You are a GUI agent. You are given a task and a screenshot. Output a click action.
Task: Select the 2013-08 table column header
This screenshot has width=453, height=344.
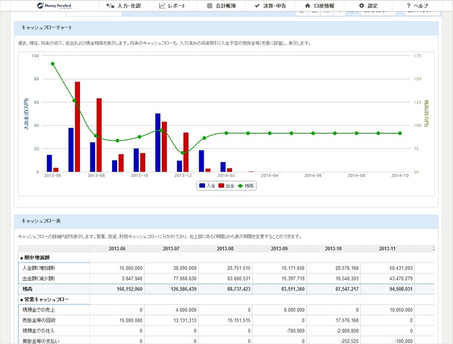[x=225, y=249]
